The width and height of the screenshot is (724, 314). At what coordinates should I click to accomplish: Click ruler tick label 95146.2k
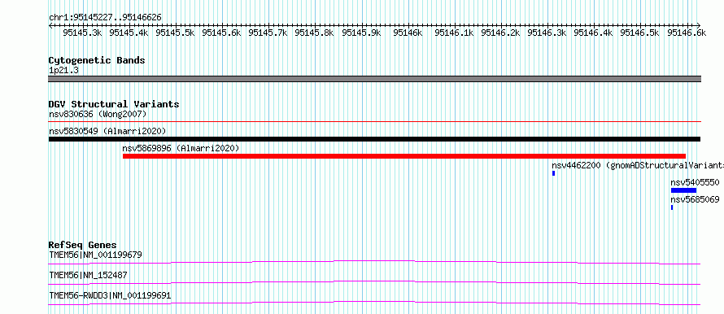click(500, 33)
